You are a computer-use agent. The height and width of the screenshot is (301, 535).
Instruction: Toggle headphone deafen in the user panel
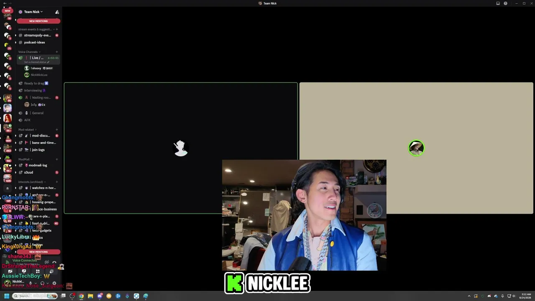coord(42,283)
